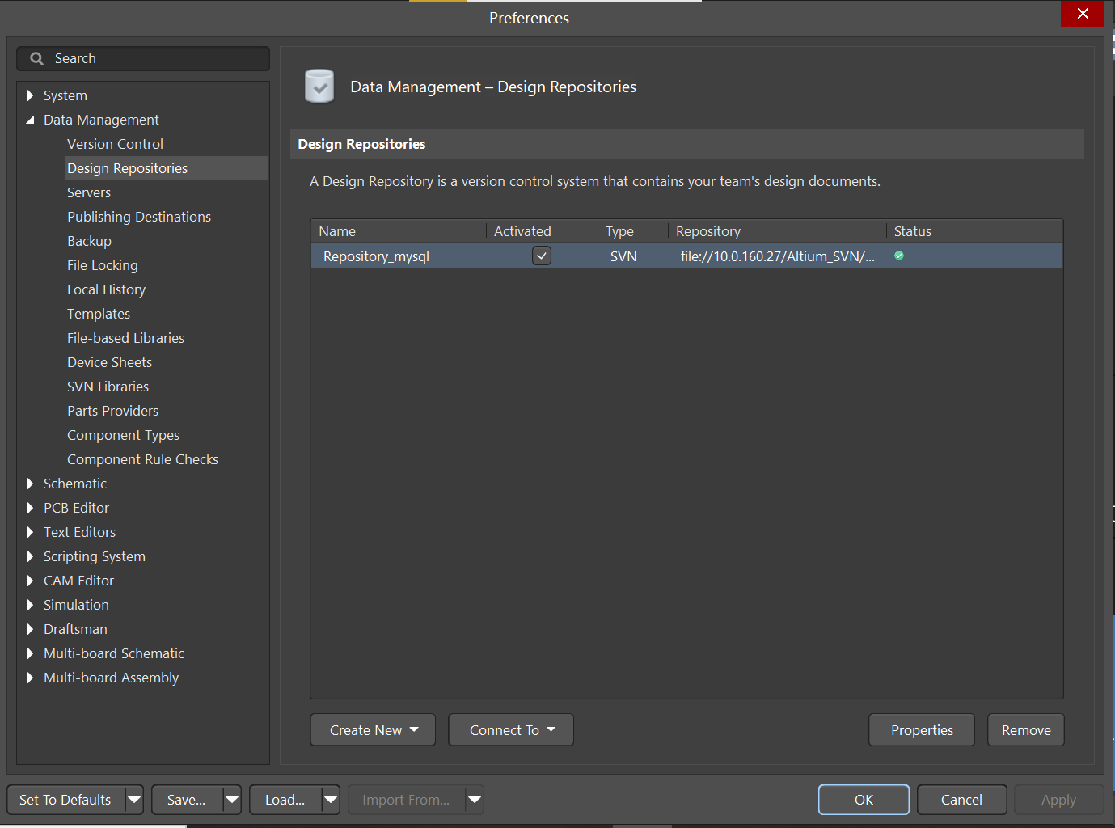
Task: Open the Save dropdown arrow
Action: (232, 800)
